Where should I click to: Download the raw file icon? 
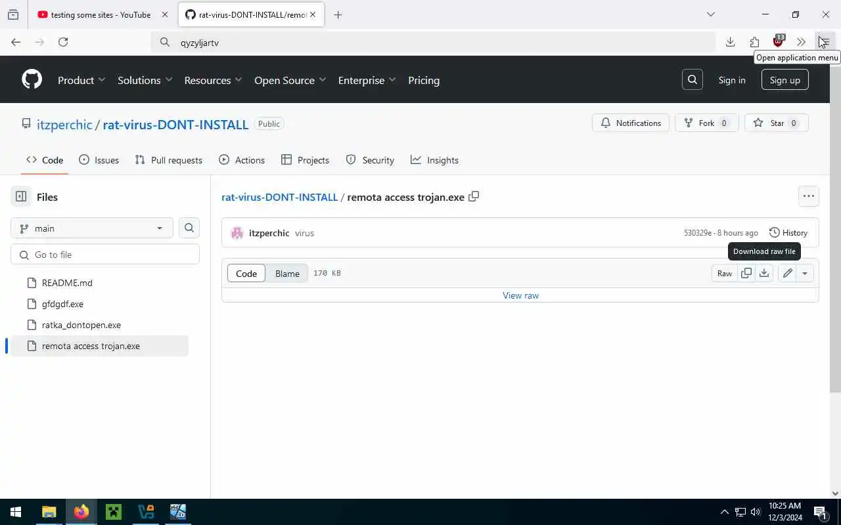click(764, 273)
